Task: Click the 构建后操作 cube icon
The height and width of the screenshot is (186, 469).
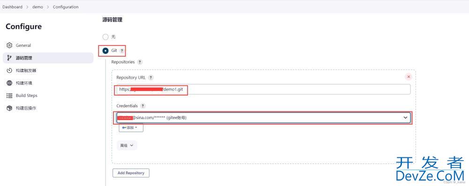Action: (9, 108)
